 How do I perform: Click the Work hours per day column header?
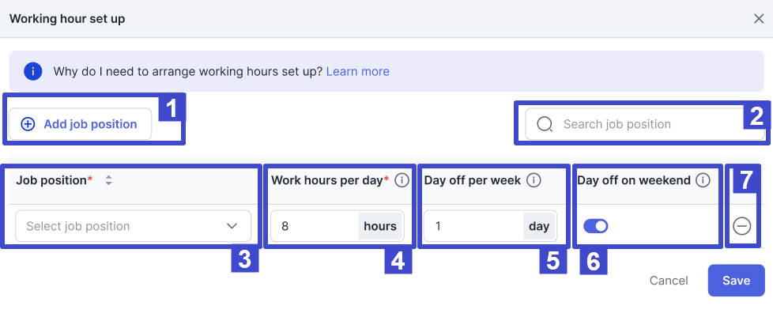click(x=327, y=180)
